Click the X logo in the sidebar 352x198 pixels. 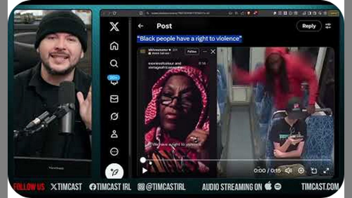click(114, 27)
